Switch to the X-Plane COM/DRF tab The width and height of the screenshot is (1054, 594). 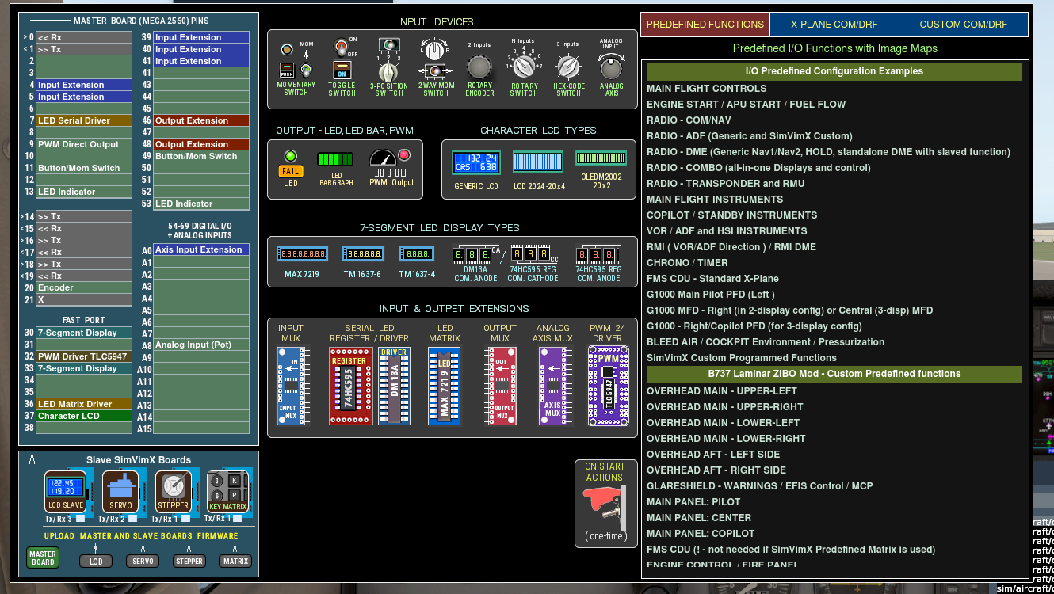(x=834, y=25)
